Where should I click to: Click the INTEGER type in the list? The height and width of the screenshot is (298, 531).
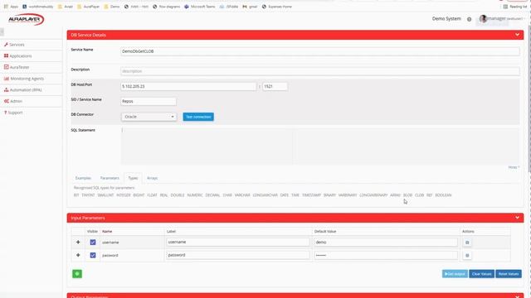coord(124,195)
